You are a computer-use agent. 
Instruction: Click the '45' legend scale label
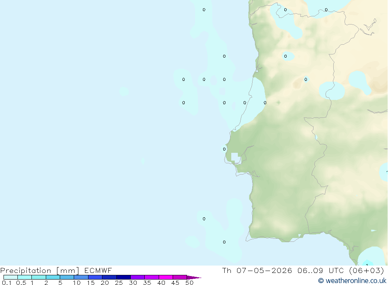[175, 283]
